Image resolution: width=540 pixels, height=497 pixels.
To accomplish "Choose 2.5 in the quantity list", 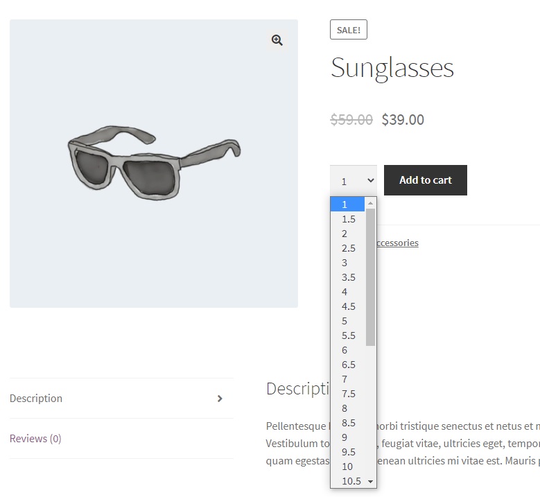I will pyautogui.click(x=347, y=248).
